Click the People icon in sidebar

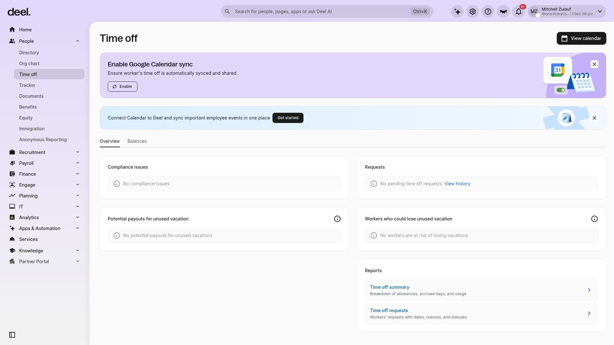[x=12, y=41]
